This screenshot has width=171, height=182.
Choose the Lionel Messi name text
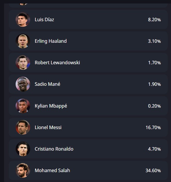(x=48, y=127)
